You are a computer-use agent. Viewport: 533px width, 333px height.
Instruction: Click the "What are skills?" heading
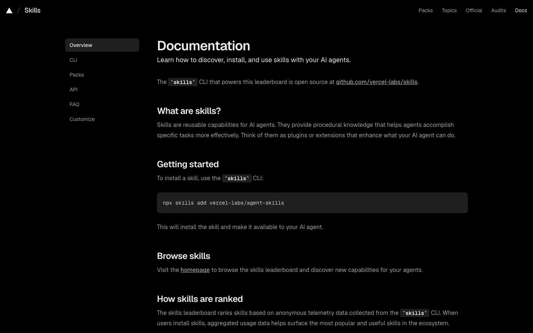[189, 111]
